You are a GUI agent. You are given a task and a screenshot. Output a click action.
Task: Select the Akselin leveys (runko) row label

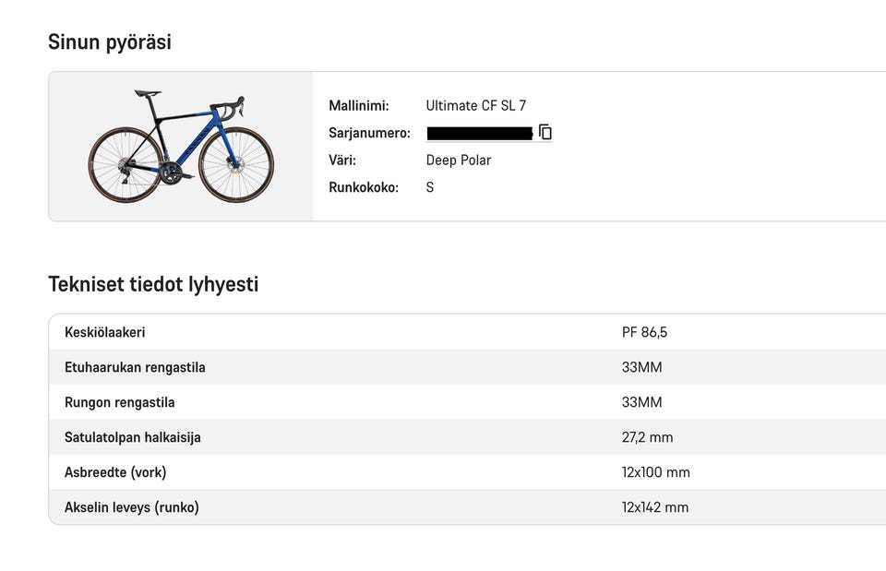point(131,507)
